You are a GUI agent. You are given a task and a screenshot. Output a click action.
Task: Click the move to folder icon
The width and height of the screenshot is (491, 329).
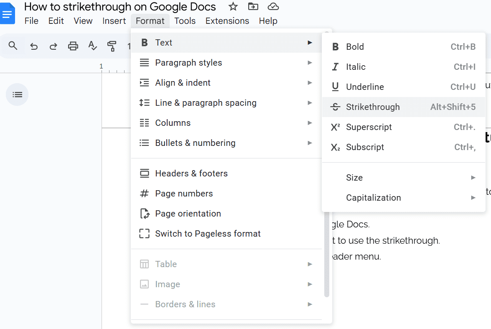pos(253,6)
